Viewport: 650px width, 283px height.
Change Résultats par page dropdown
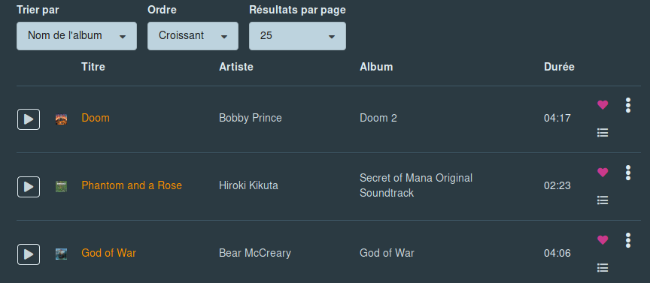tap(297, 36)
